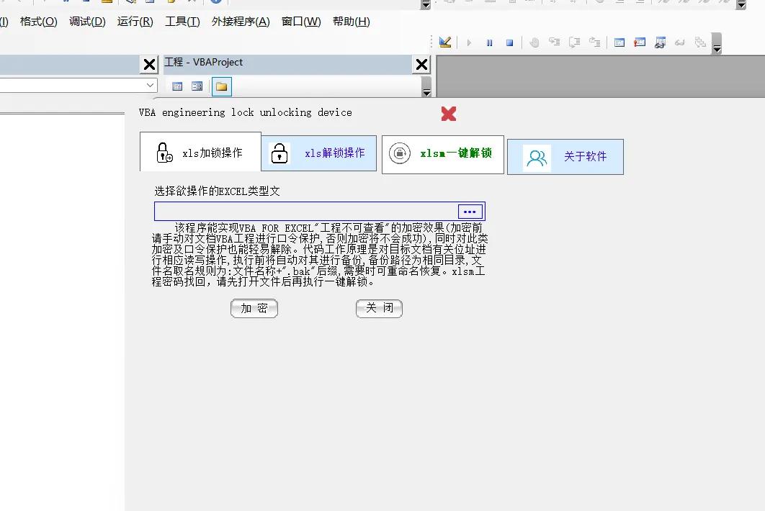Image resolution: width=765 pixels, height=511 pixels.
Task: Open the 格式(O) menu
Action: [x=39, y=22]
